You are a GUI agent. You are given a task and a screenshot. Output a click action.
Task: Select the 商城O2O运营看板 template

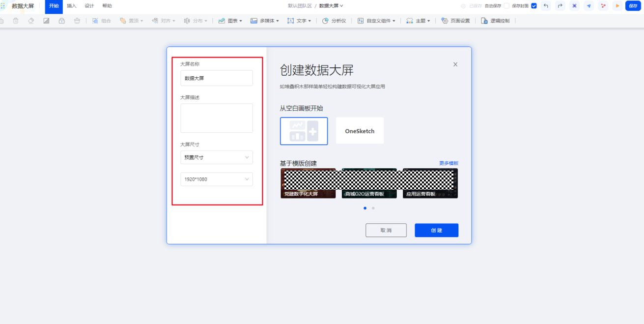369,183
